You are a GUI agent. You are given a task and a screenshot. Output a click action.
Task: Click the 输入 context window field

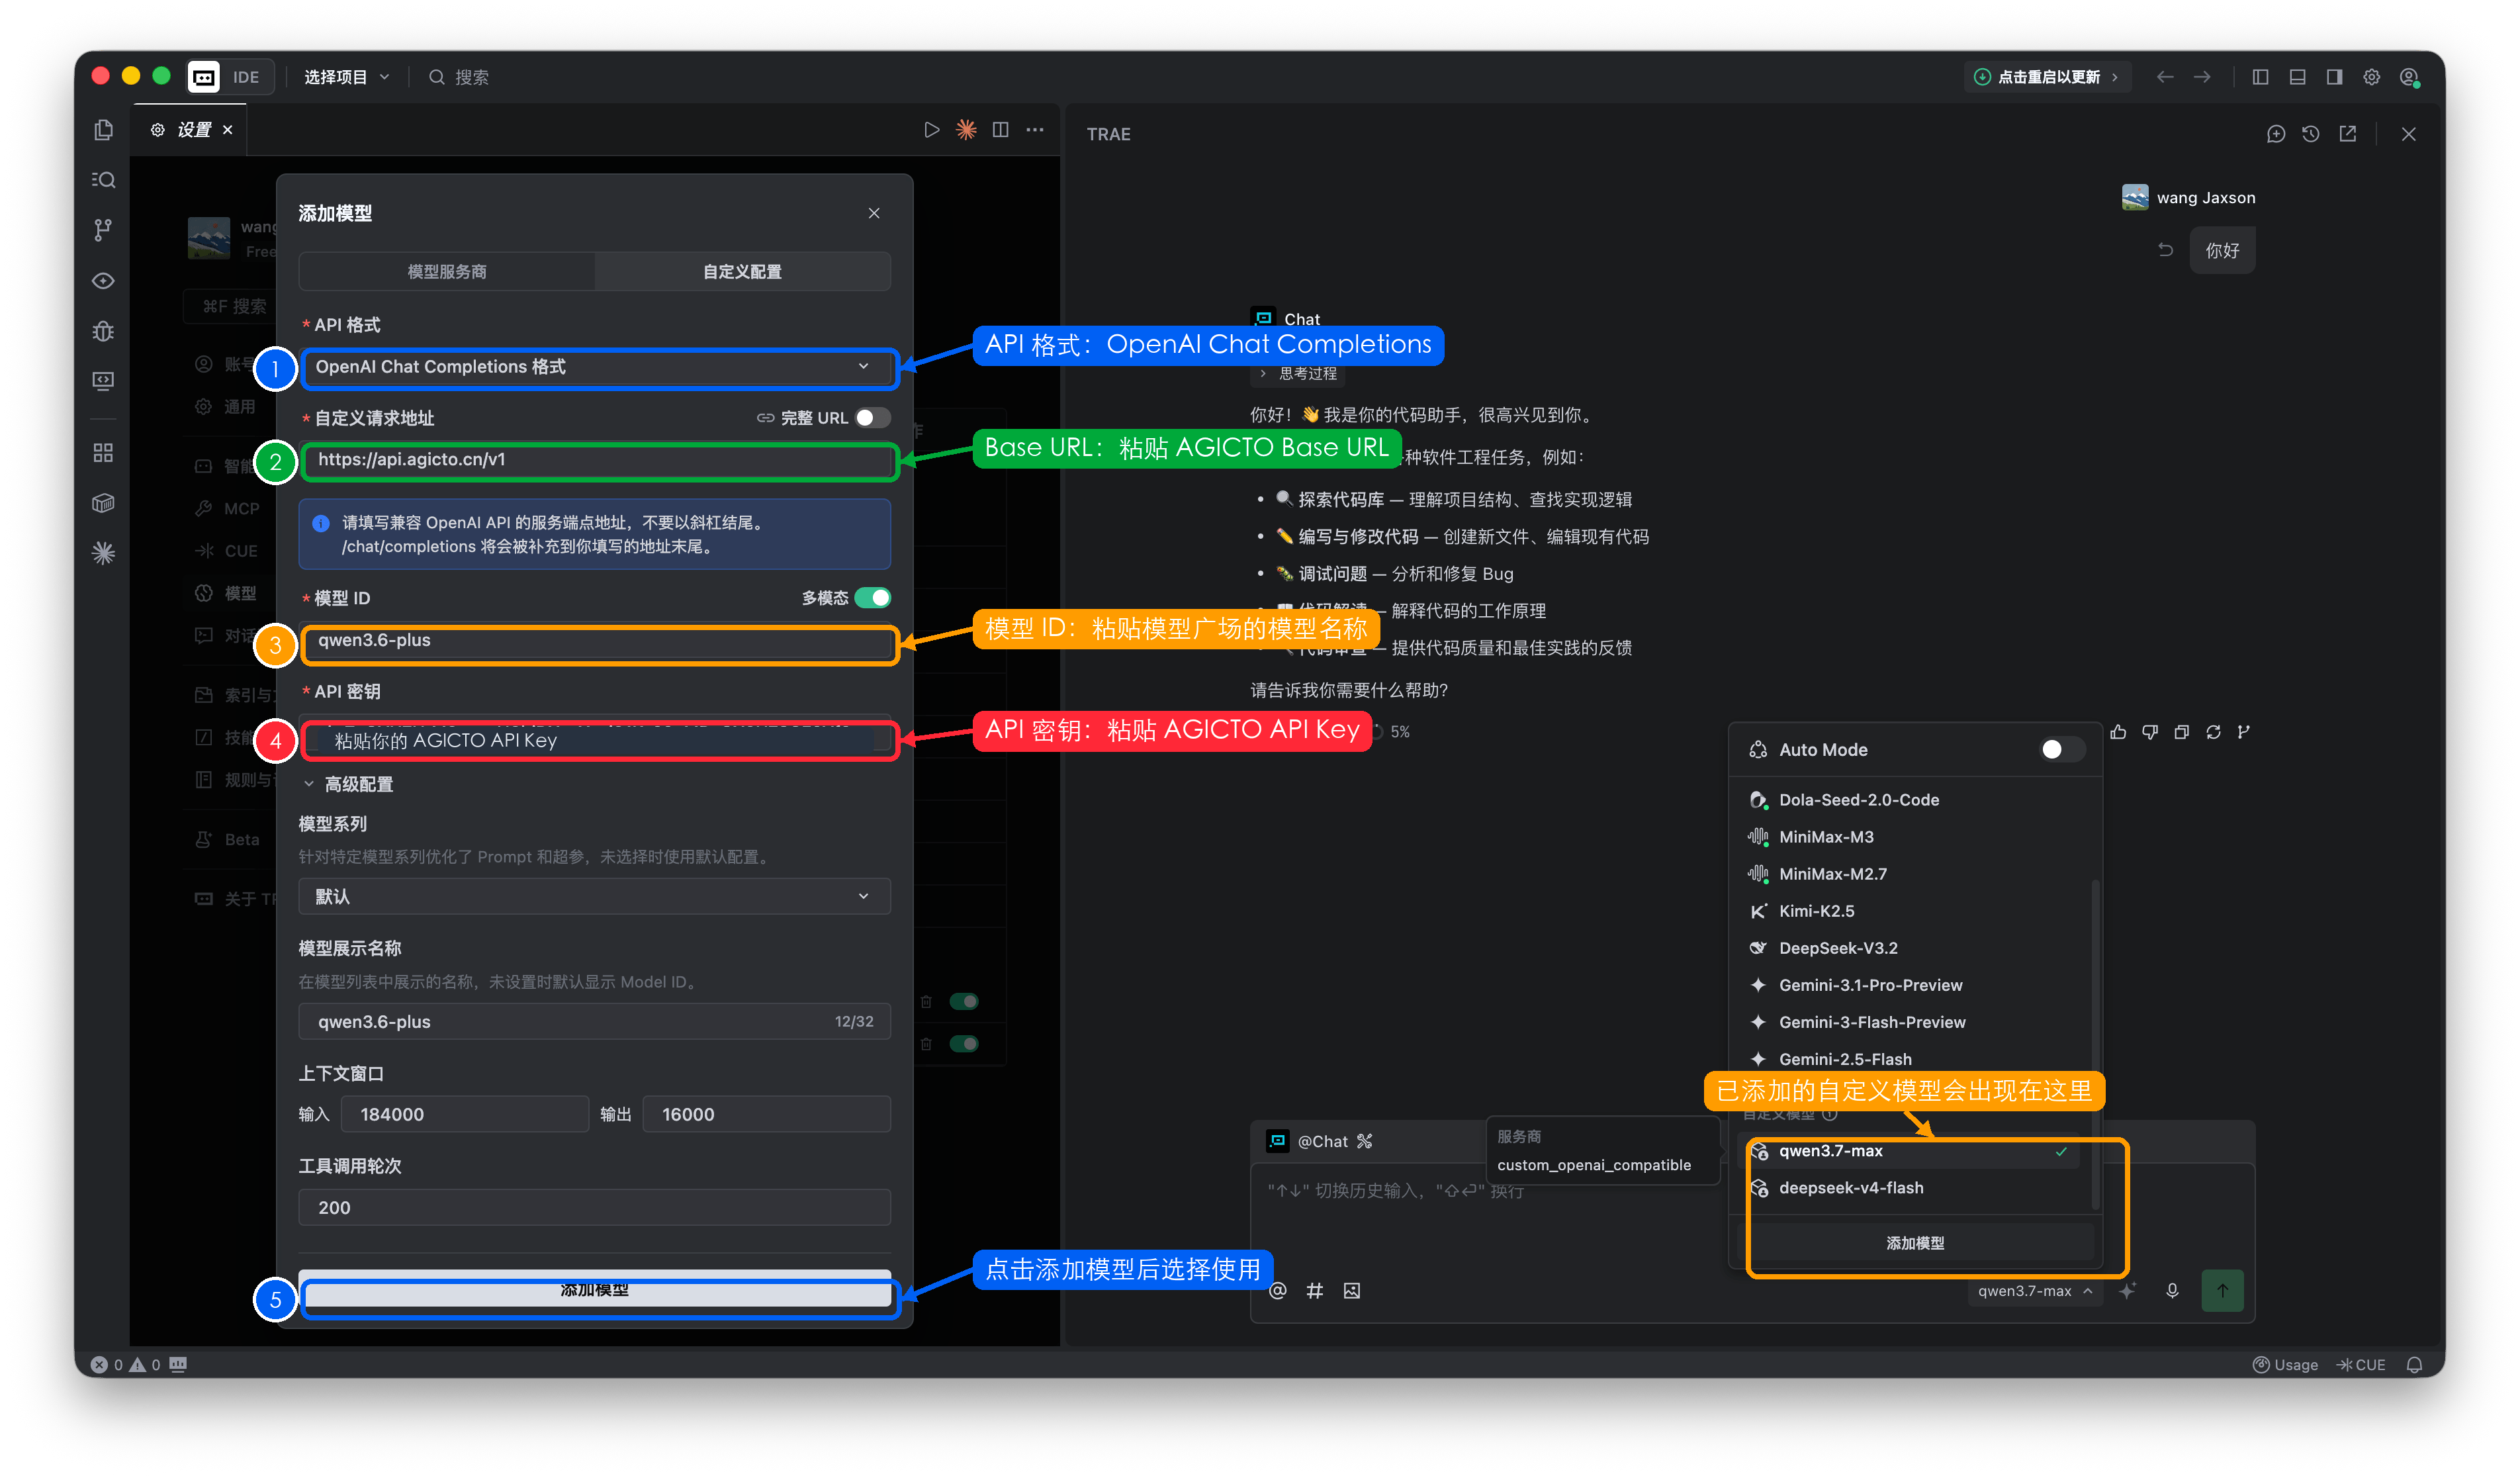click(x=464, y=1114)
